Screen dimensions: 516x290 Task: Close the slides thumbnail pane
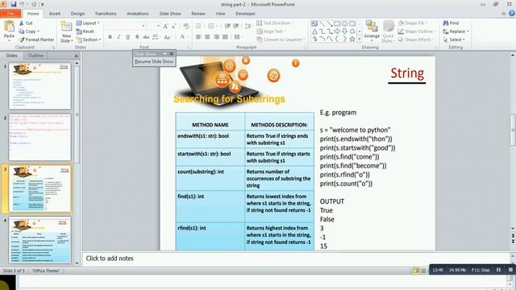76,56
